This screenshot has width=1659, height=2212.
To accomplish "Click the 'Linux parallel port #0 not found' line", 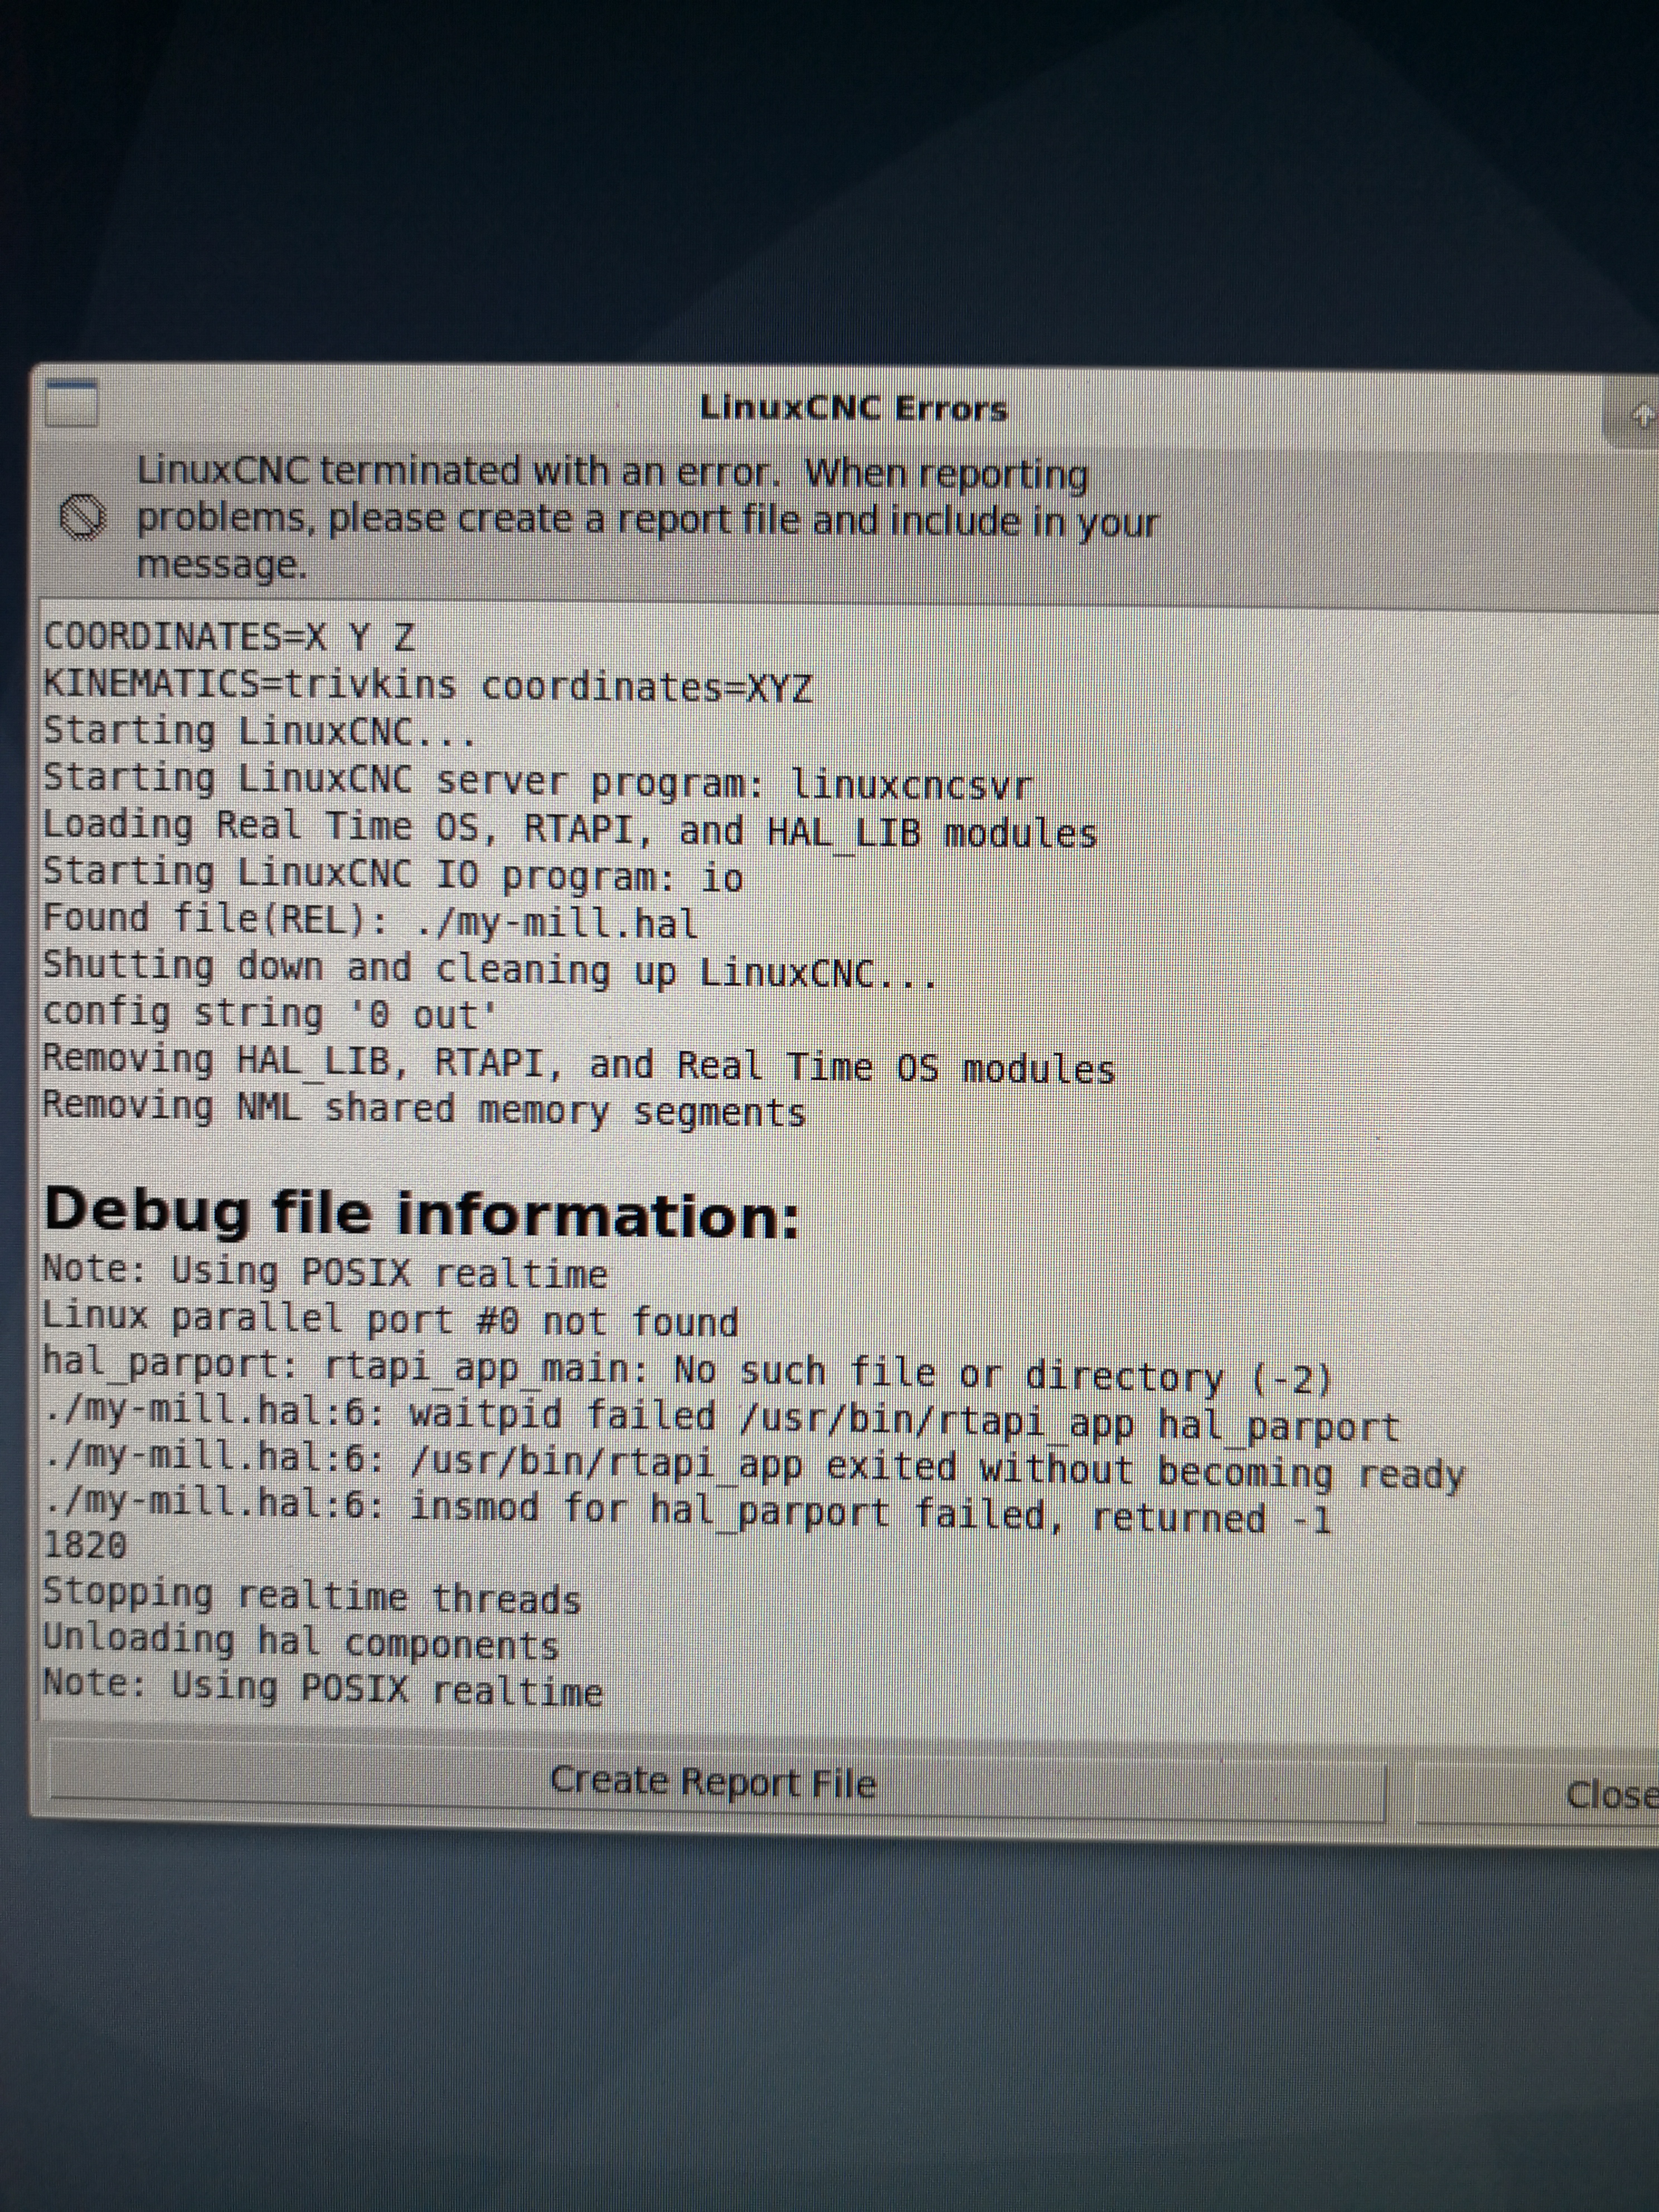I will coord(390,1320).
